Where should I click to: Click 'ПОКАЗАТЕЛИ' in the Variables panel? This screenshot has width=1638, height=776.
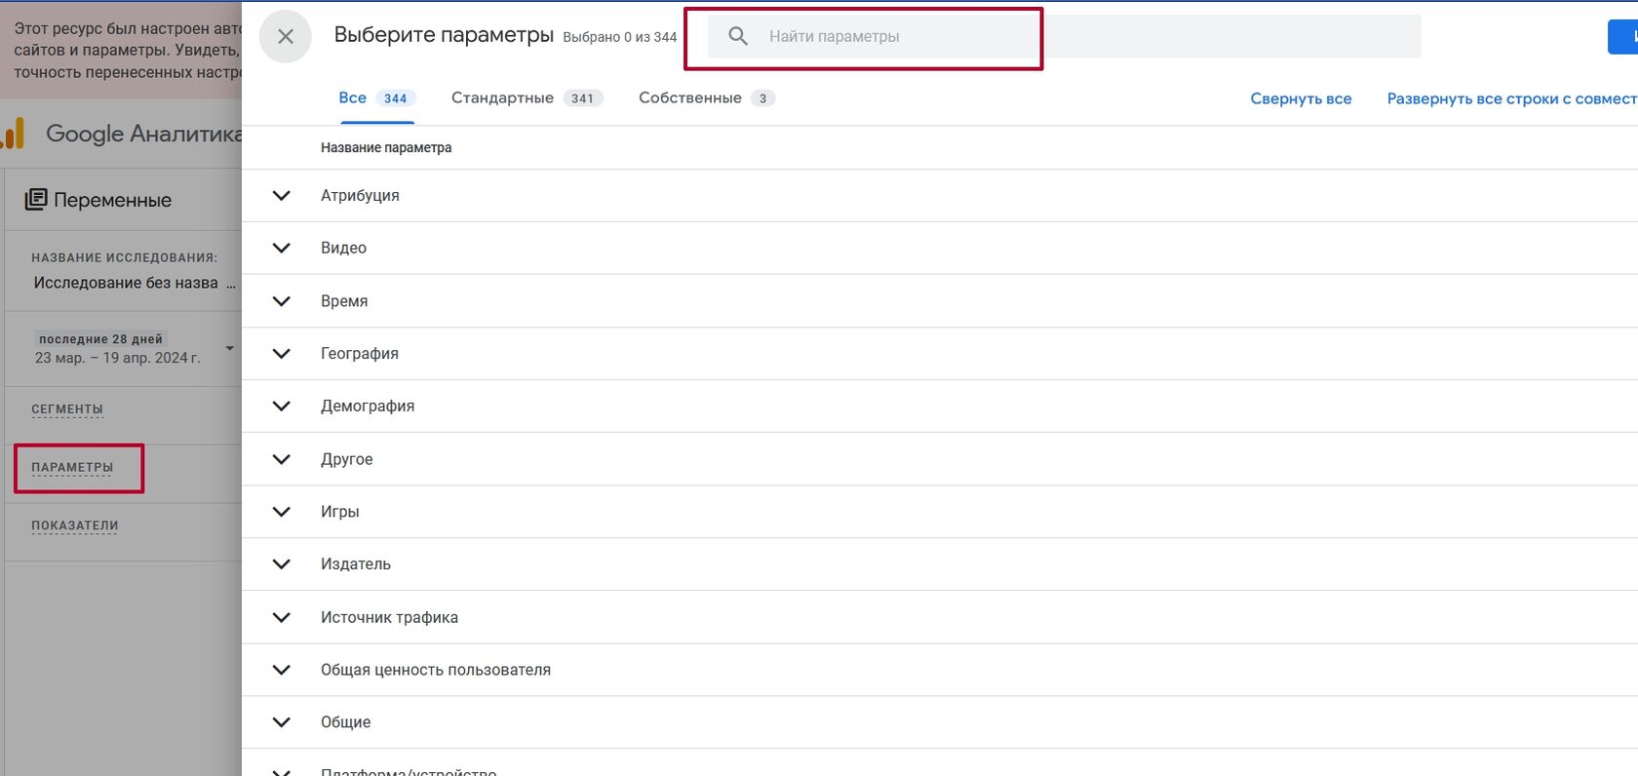75,524
